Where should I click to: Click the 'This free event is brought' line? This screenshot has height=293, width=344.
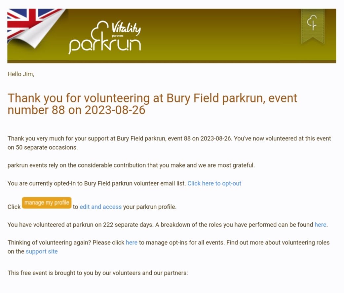(x=97, y=273)
